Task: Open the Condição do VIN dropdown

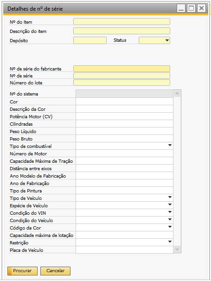Action: click(x=170, y=212)
